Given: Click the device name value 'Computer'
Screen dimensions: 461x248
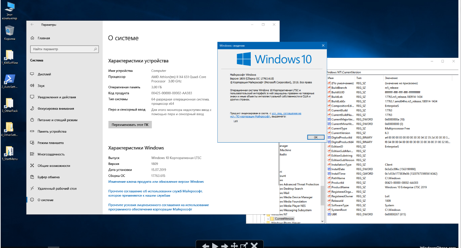Looking at the screenshot, I should click(159, 71).
